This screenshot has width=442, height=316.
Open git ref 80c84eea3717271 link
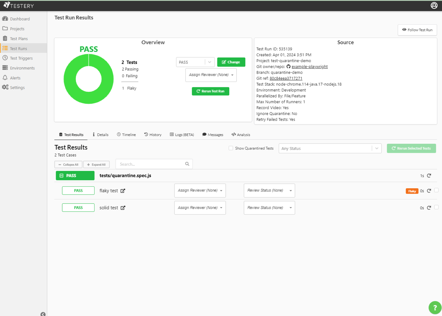tap(286, 78)
